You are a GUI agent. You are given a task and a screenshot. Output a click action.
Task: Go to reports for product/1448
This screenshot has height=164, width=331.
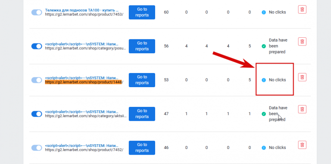(142, 80)
